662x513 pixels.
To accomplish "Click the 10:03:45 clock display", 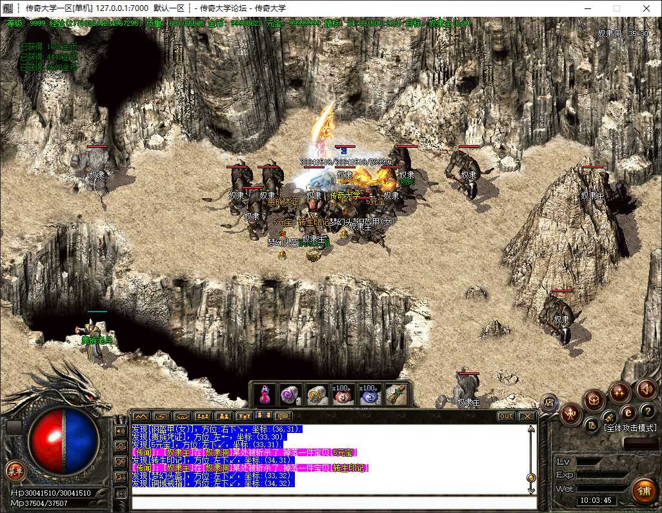I will [596, 500].
